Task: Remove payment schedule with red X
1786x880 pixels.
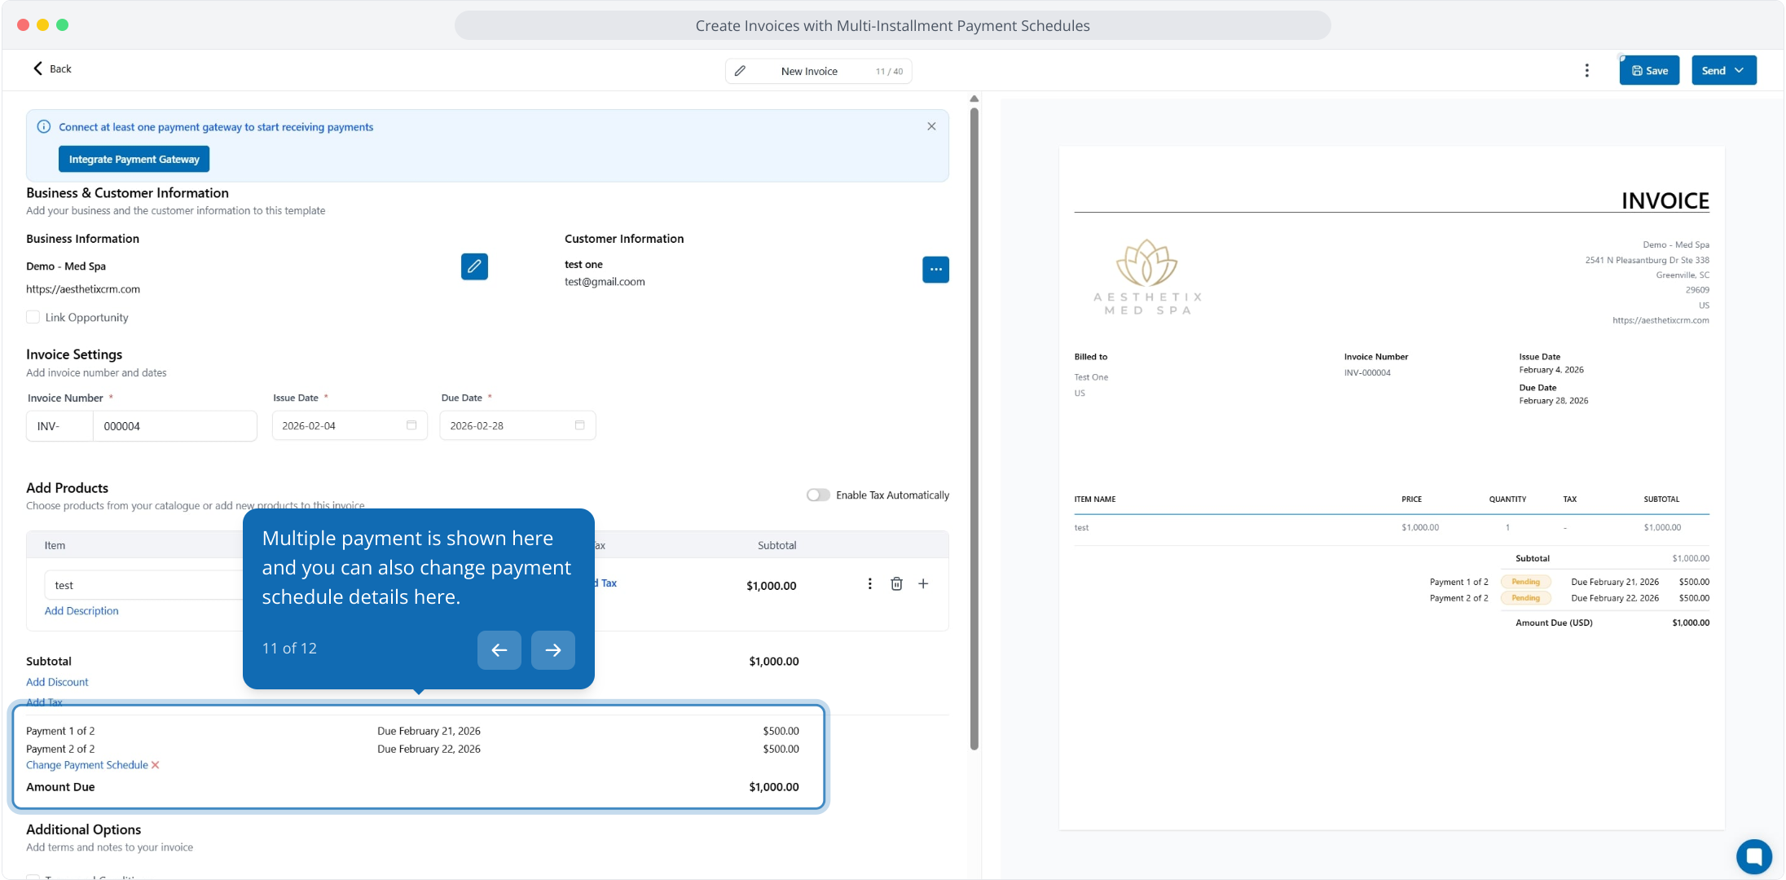Action: tap(156, 765)
